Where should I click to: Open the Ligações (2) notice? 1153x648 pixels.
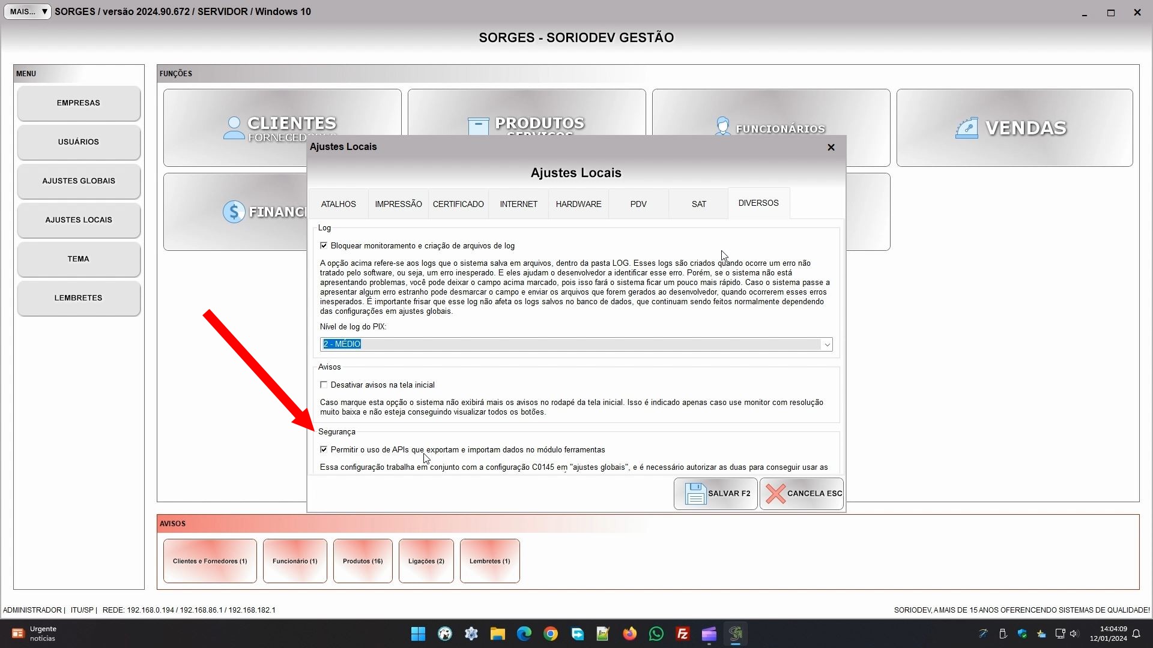click(426, 561)
